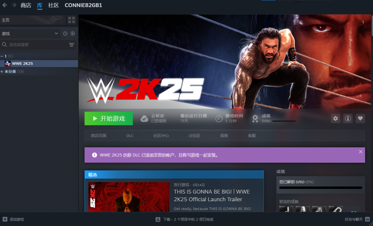Open game settings gear icon
The height and width of the screenshot is (226, 373).
click(335, 119)
